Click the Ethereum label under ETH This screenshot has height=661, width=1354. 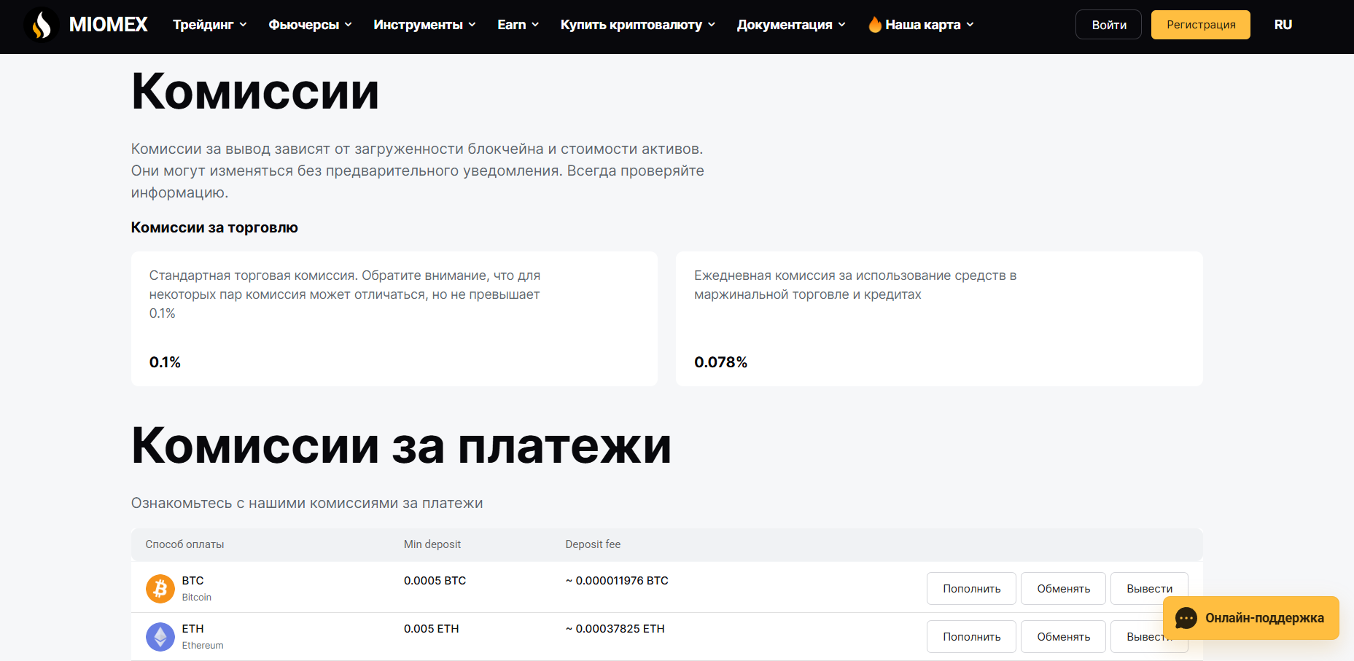tap(203, 646)
